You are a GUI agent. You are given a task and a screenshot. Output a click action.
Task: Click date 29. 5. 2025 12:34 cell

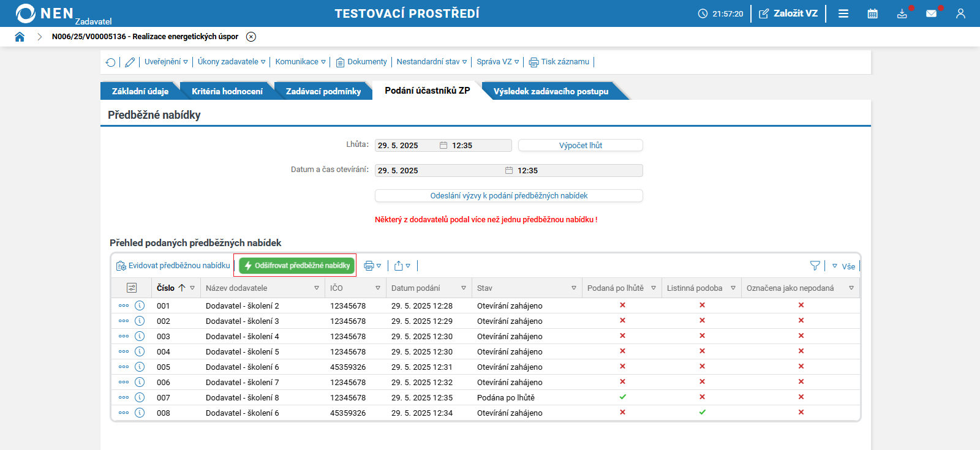point(422,413)
